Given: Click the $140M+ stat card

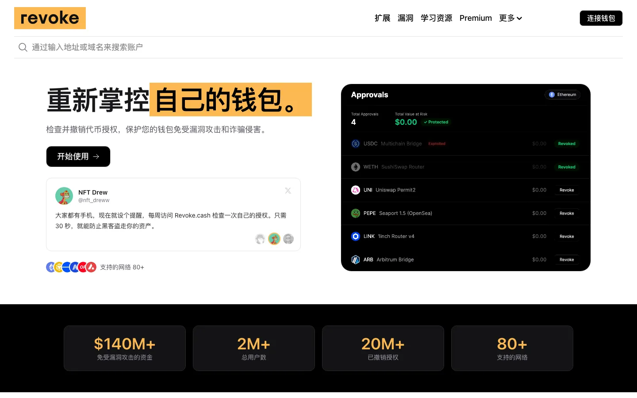Looking at the screenshot, I should [x=125, y=348].
